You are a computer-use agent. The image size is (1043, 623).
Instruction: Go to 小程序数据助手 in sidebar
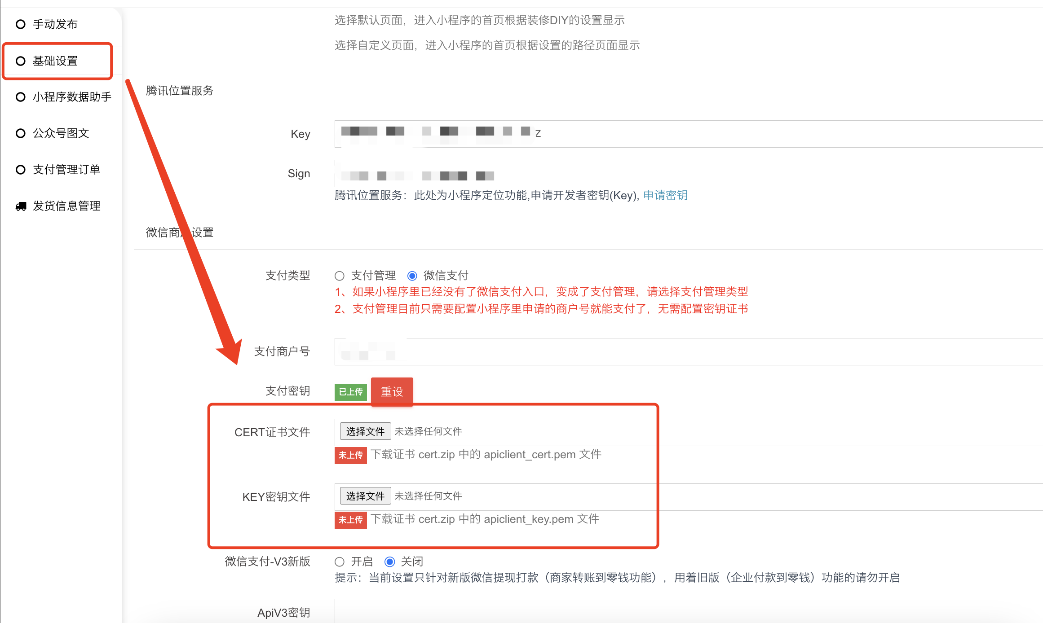72,97
